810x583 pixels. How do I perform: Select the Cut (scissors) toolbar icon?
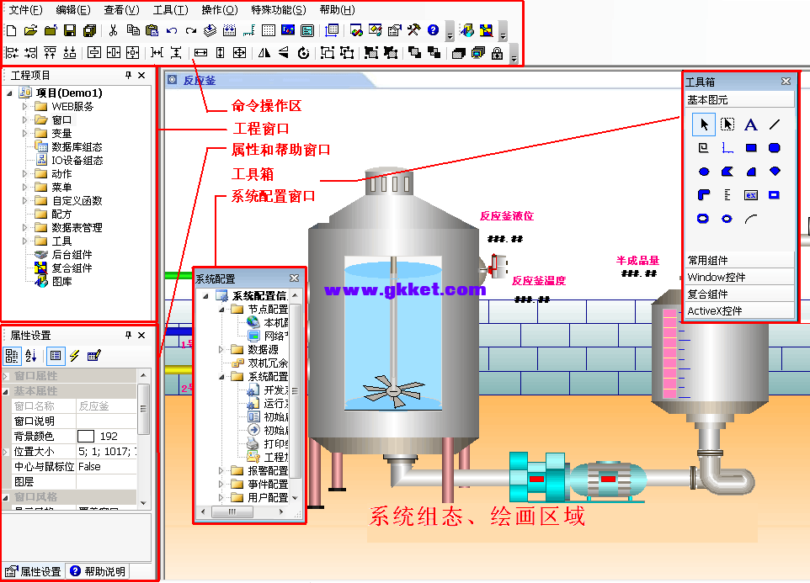[x=113, y=31]
